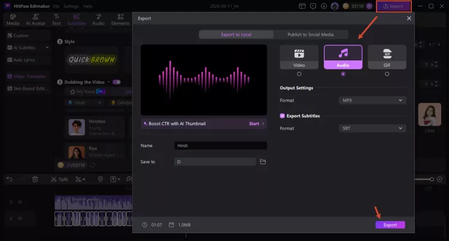Open the Elements panel

coord(120,20)
